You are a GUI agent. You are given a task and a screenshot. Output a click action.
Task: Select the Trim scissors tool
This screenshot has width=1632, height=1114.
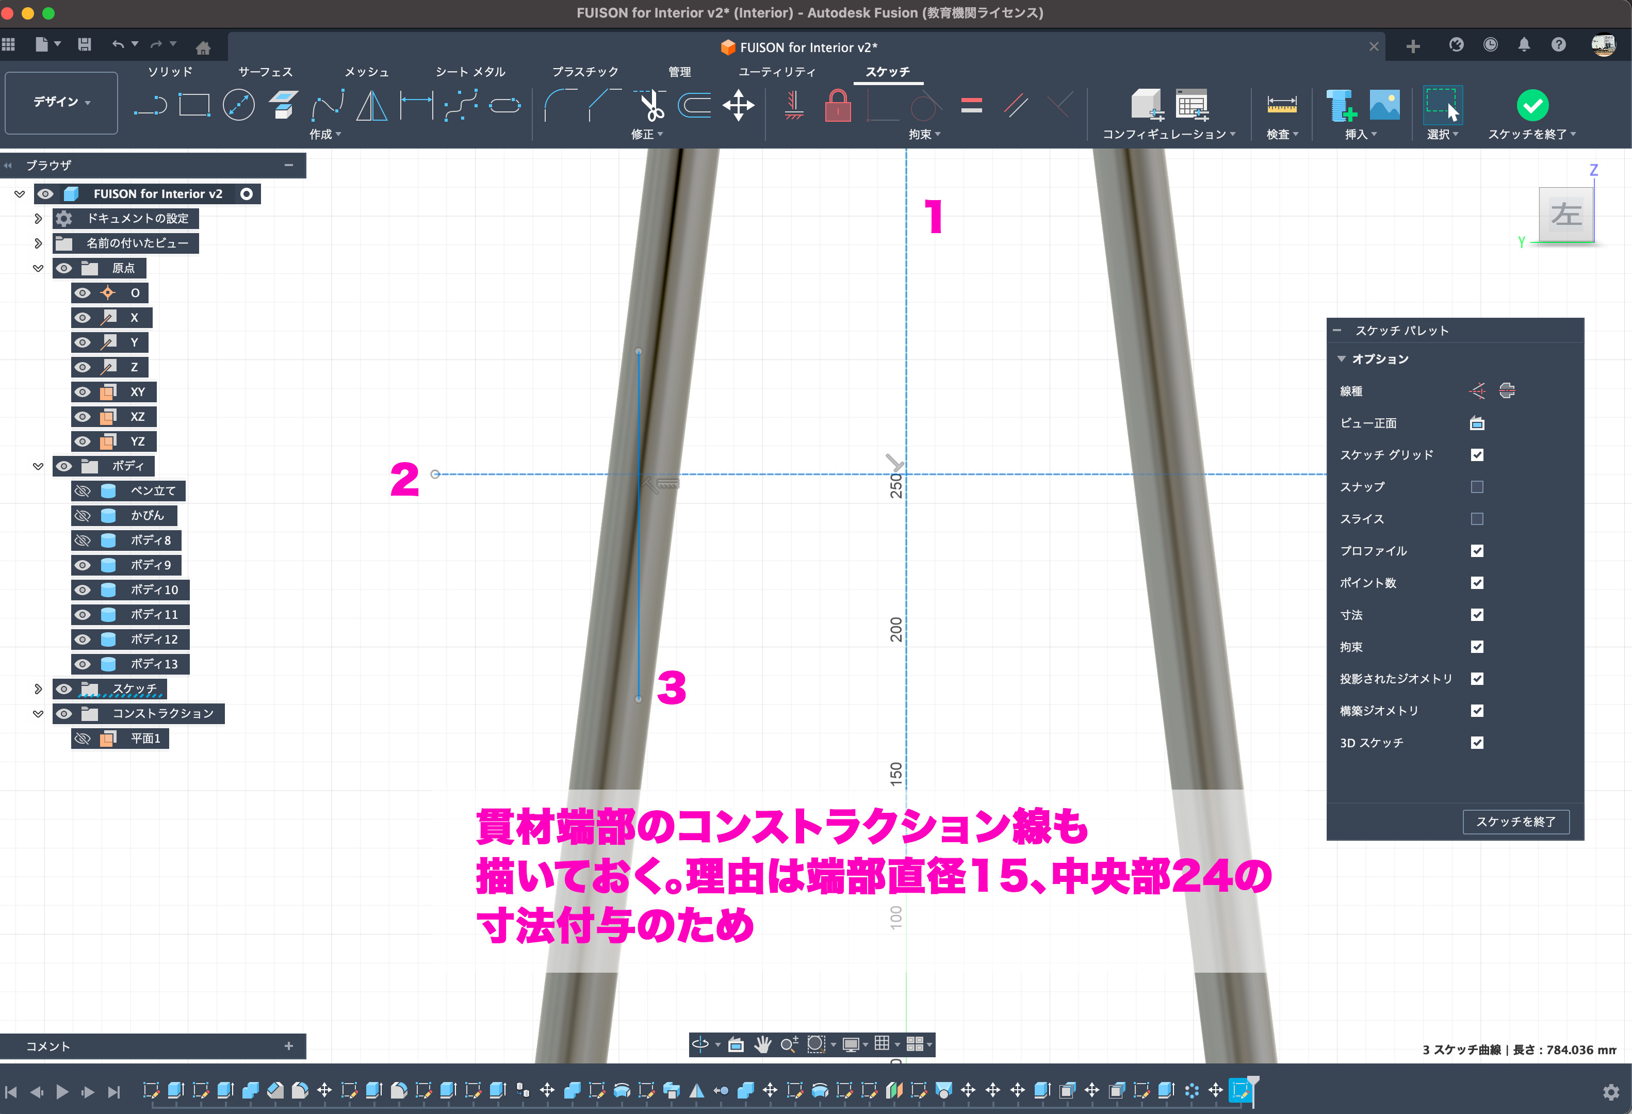(652, 105)
